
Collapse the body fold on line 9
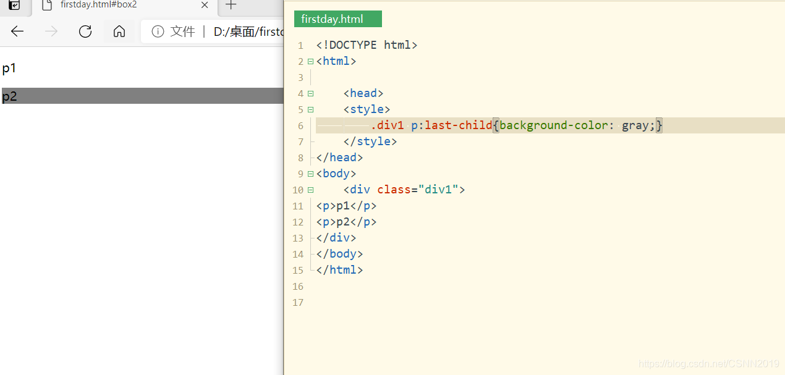[x=310, y=174]
